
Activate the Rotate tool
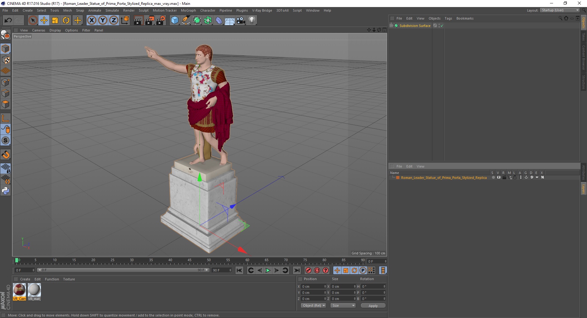pyautogui.click(x=66, y=20)
